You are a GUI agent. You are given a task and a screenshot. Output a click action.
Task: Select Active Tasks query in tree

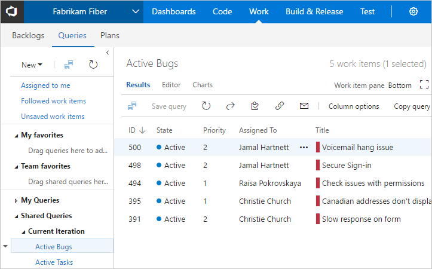click(54, 262)
